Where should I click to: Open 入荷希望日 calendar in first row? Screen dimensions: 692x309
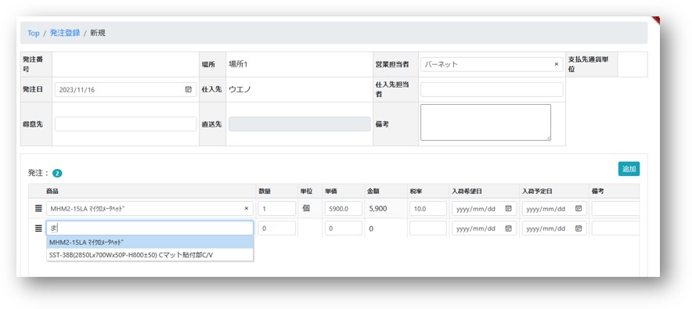click(508, 209)
